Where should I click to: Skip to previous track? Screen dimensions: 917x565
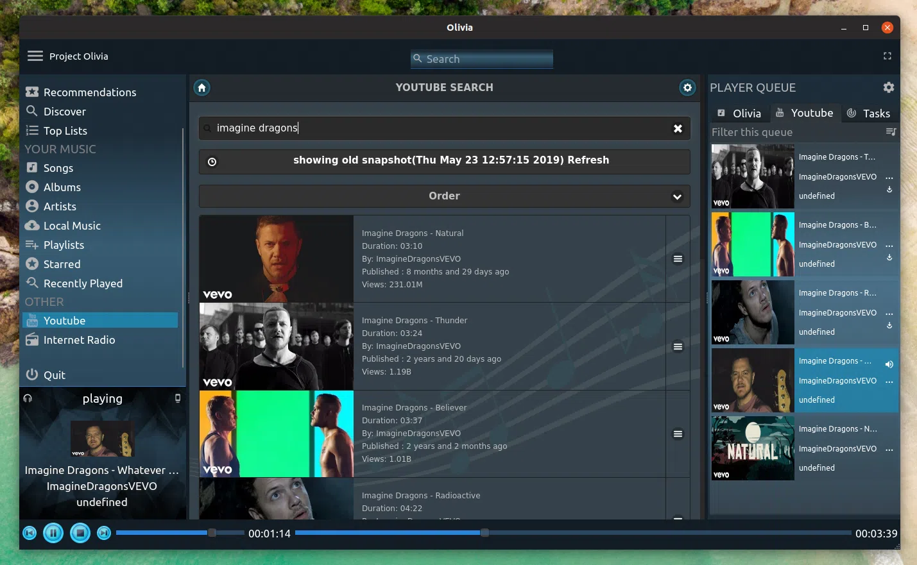30,533
